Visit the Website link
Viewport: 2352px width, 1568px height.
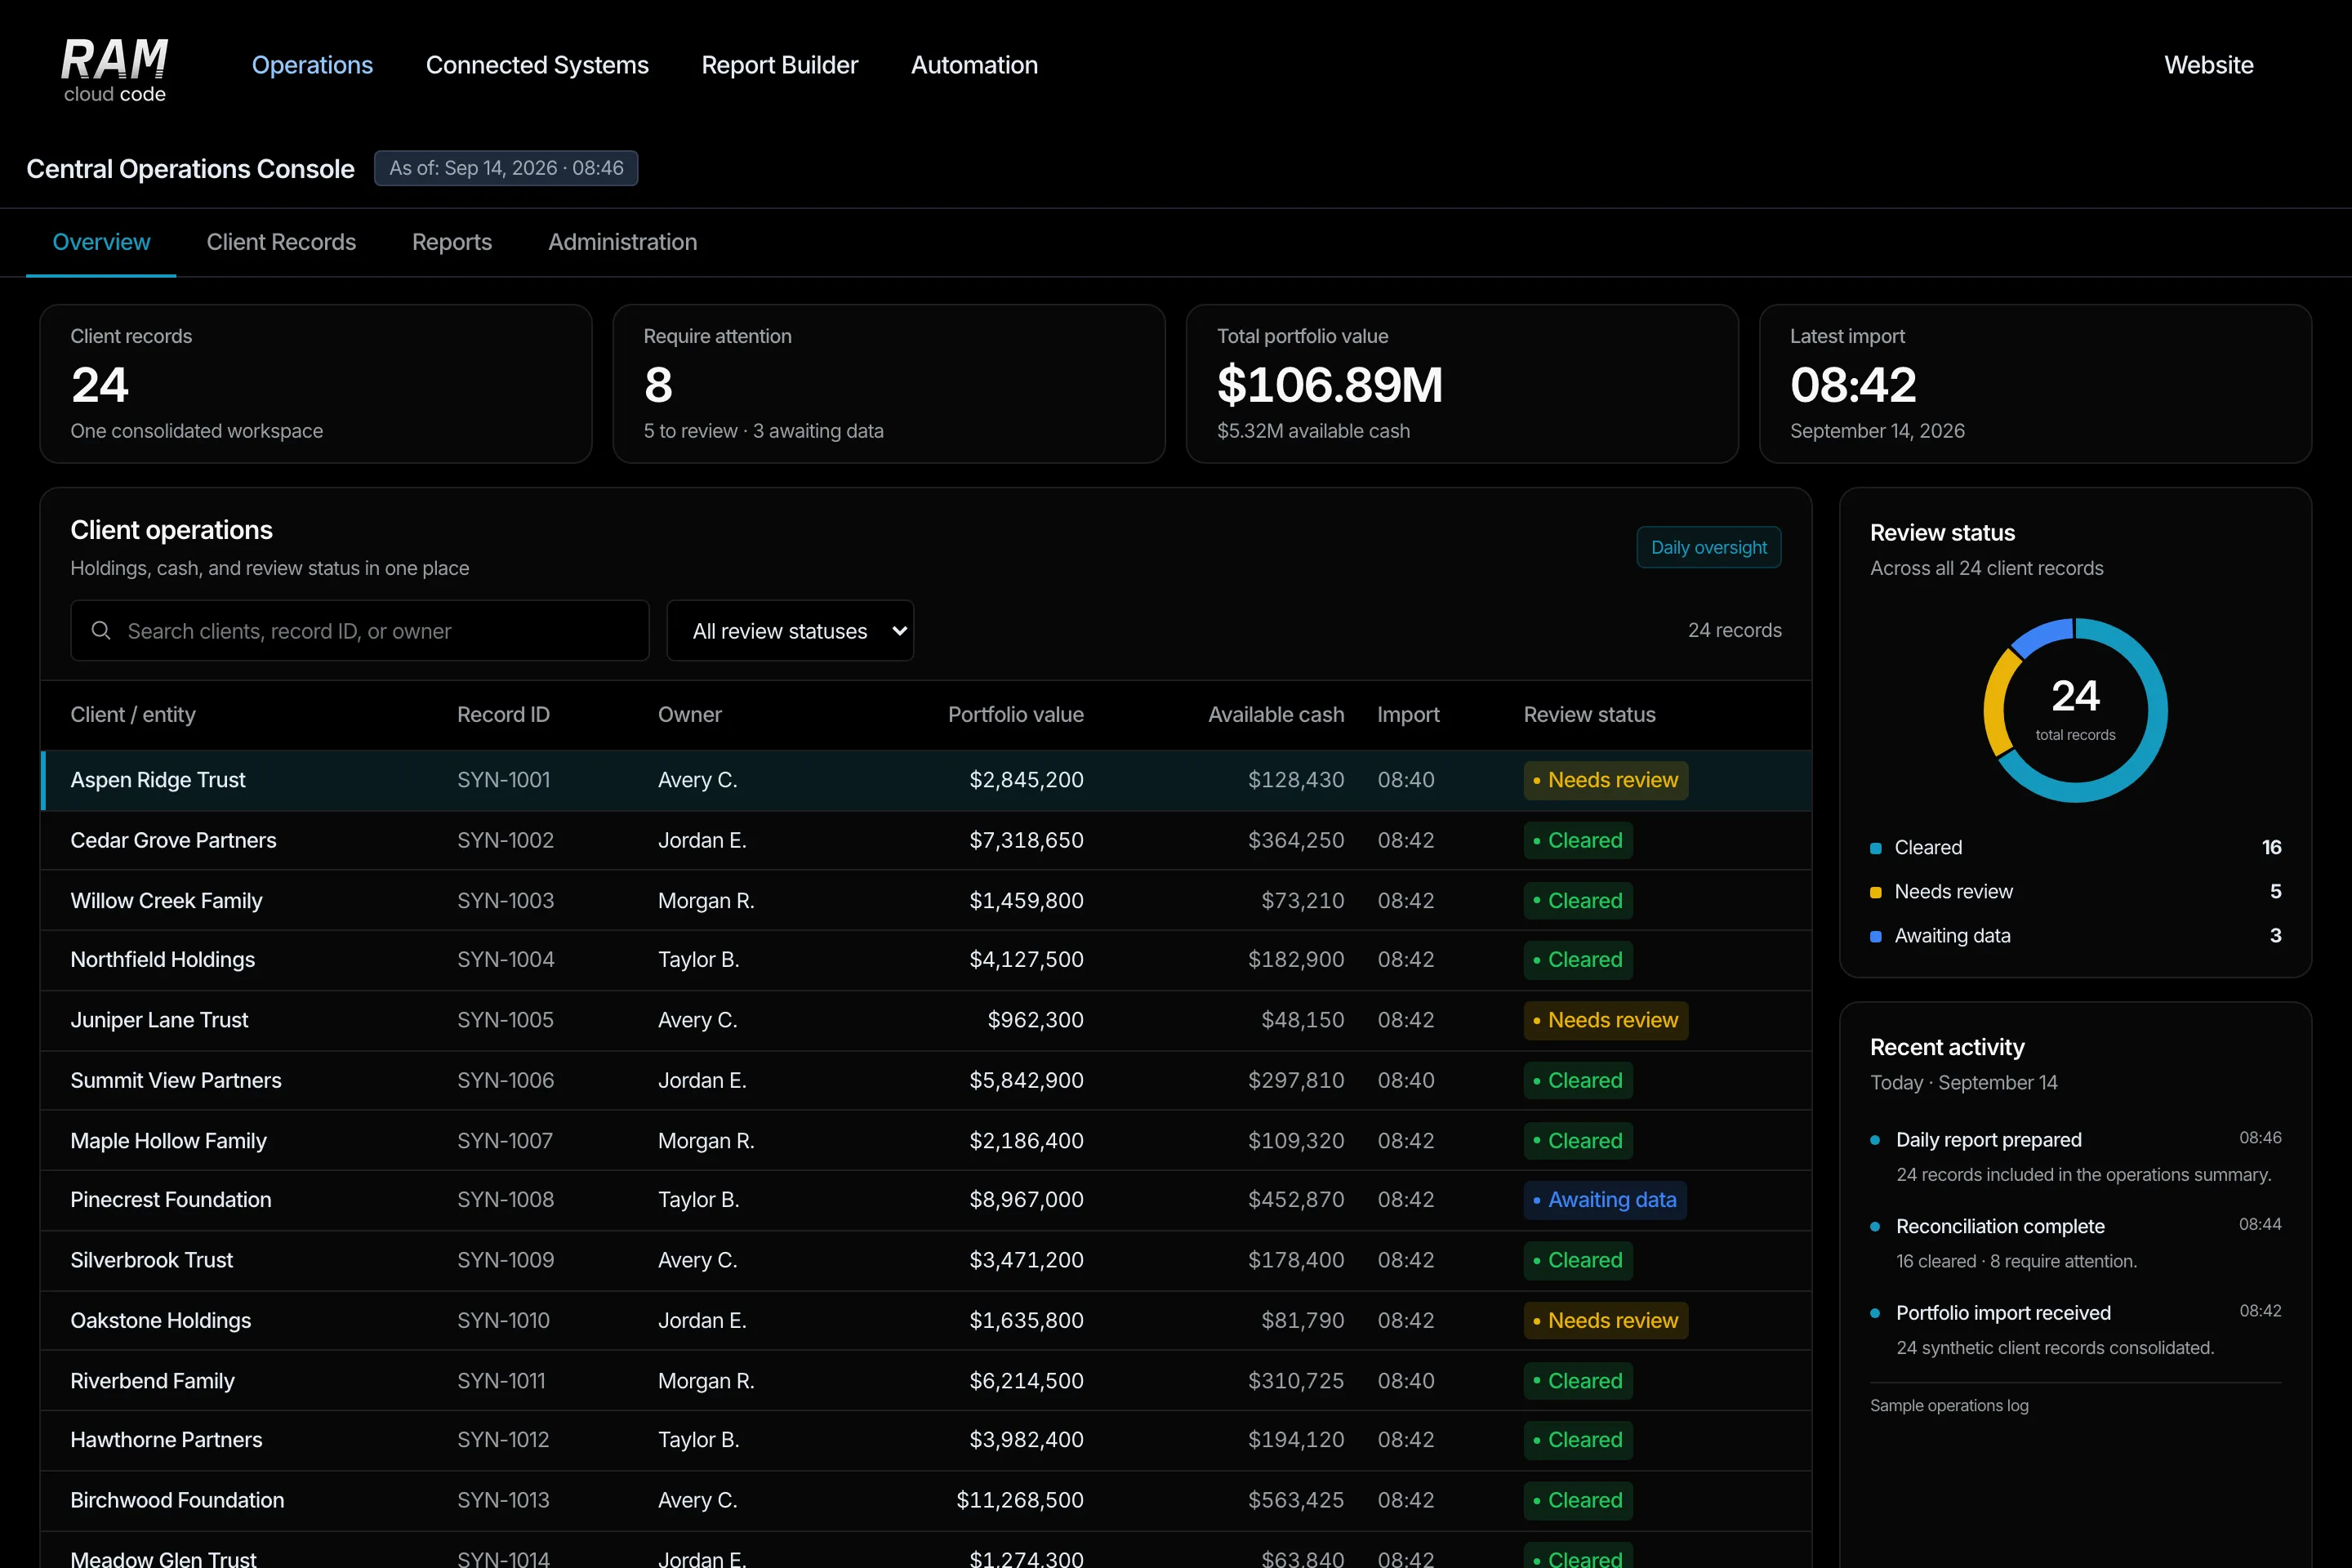pyautogui.click(x=2209, y=65)
